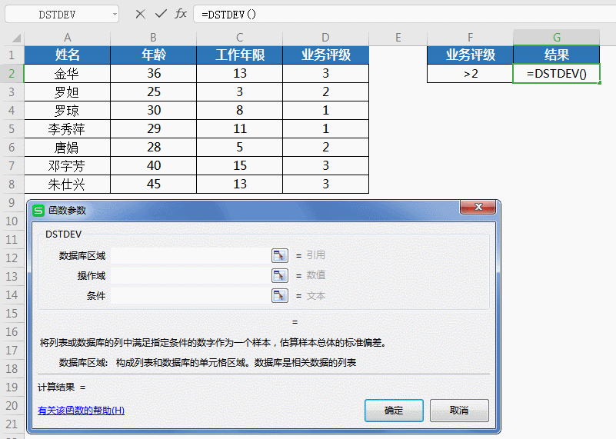616x439 pixels.
Task: Open the 有关该函数的帮助(H) link
Action: click(x=81, y=411)
